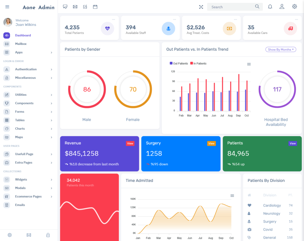Open the mail envelope icon in the header

pyautogui.click(x=75, y=6)
